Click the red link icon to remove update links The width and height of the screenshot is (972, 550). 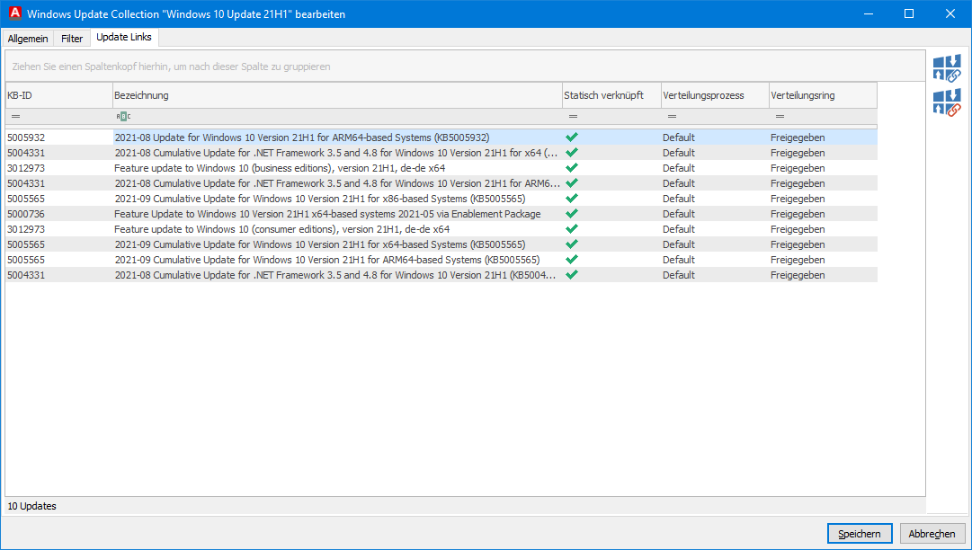click(x=947, y=102)
